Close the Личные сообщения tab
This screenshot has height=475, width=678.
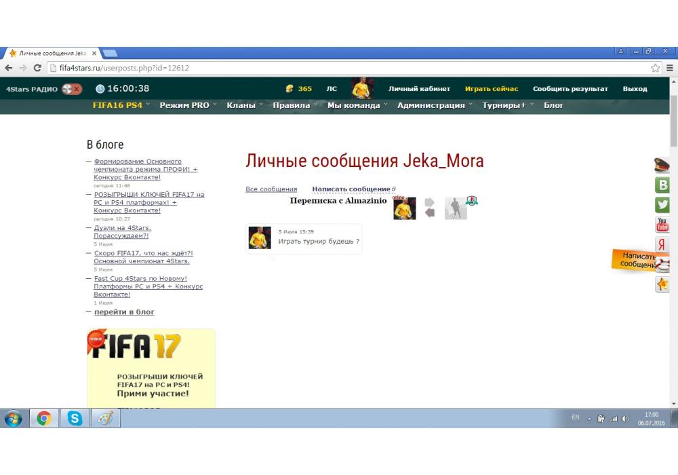pyautogui.click(x=94, y=53)
